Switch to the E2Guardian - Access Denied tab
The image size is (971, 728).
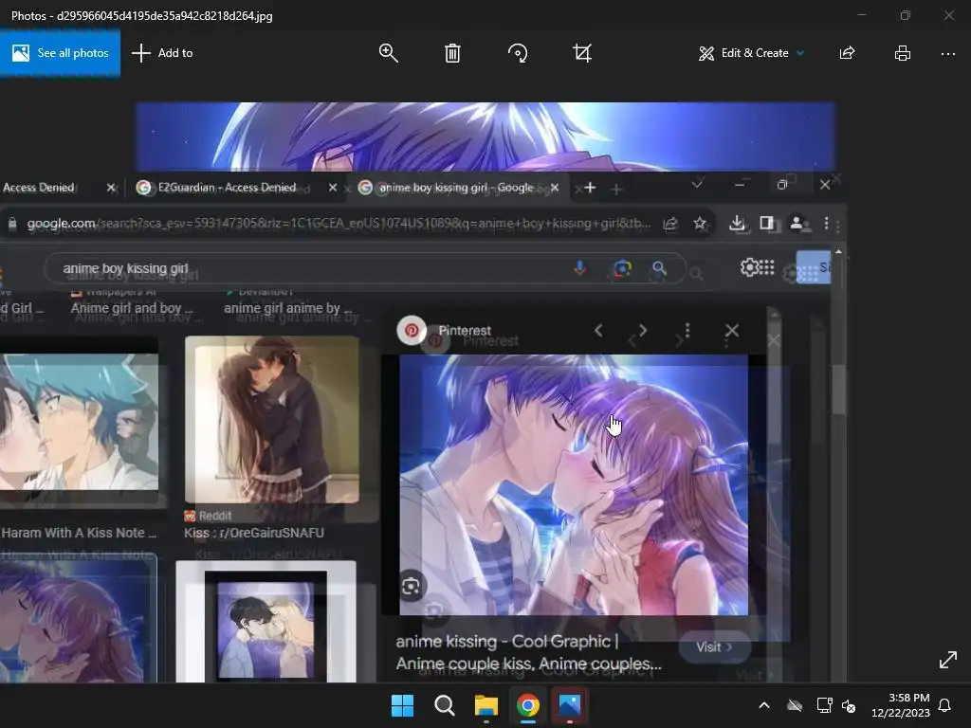227,188
